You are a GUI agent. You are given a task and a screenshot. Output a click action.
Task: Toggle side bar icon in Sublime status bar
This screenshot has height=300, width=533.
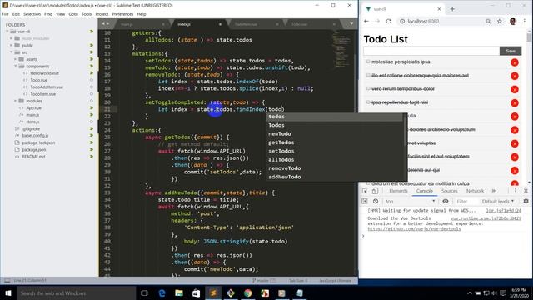click(x=7, y=281)
